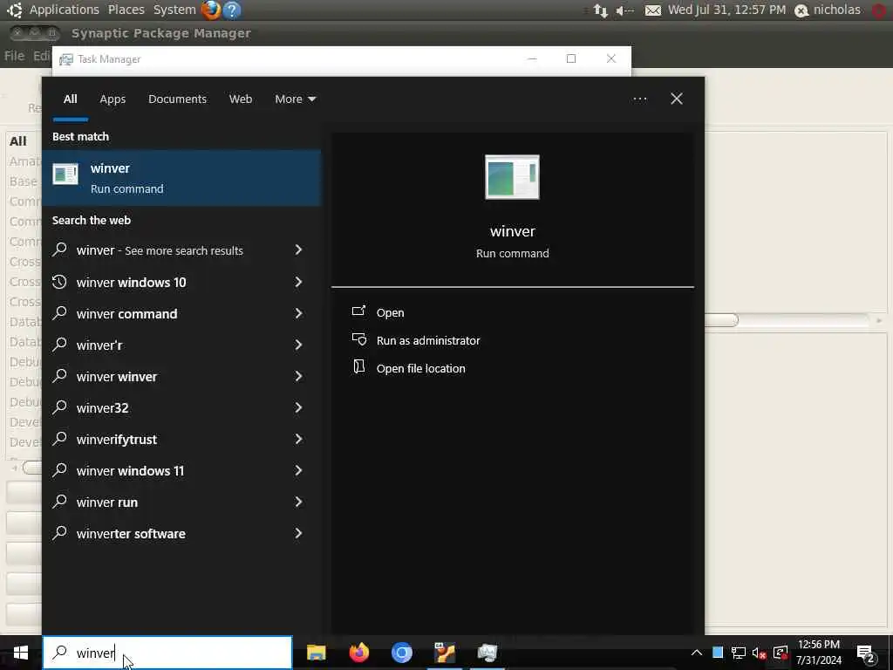Screen dimensions: 893x670
Task: Click the date and time in top panel
Action: coord(726,10)
